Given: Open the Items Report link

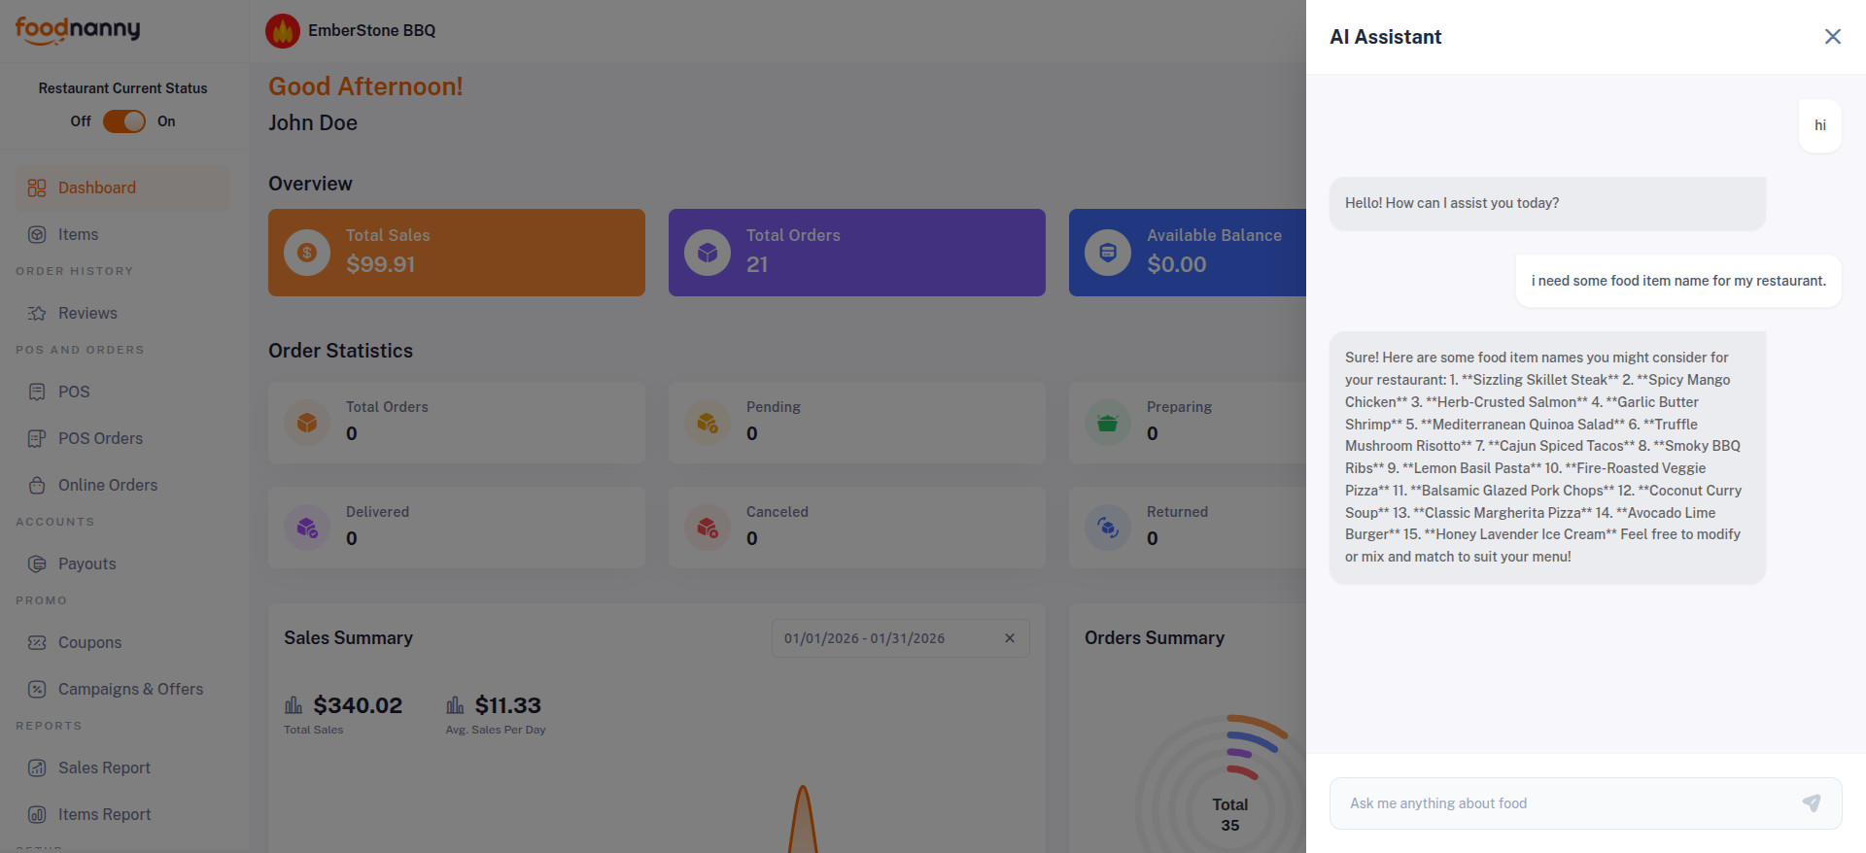Looking at the screenshot, I should pyautogui.click(x=104, y=814).
